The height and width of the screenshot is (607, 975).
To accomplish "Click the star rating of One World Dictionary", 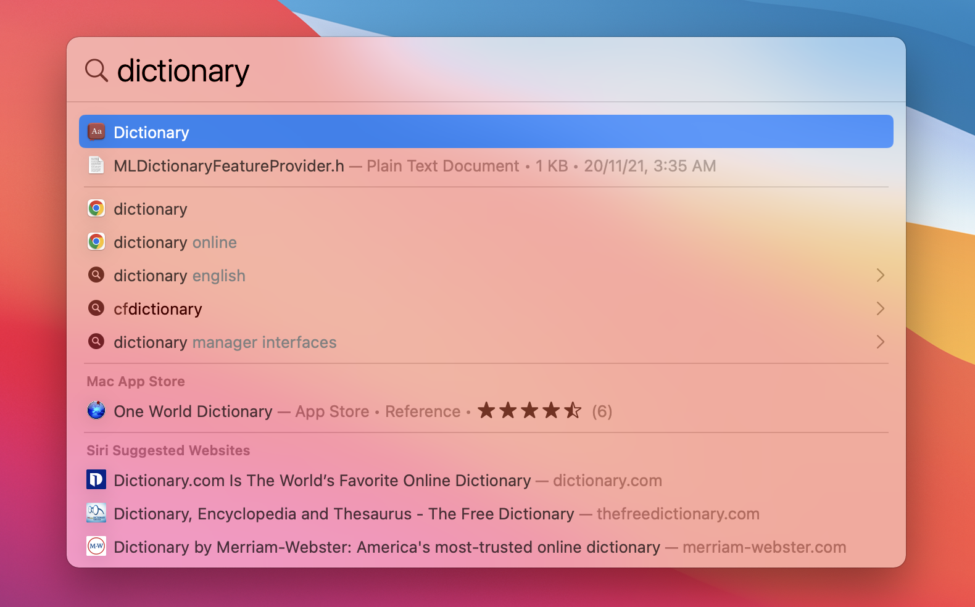I will (529, 411).
